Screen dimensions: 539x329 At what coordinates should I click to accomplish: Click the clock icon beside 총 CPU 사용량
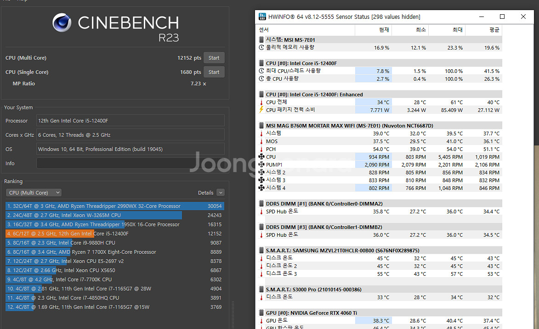point(261,78)
